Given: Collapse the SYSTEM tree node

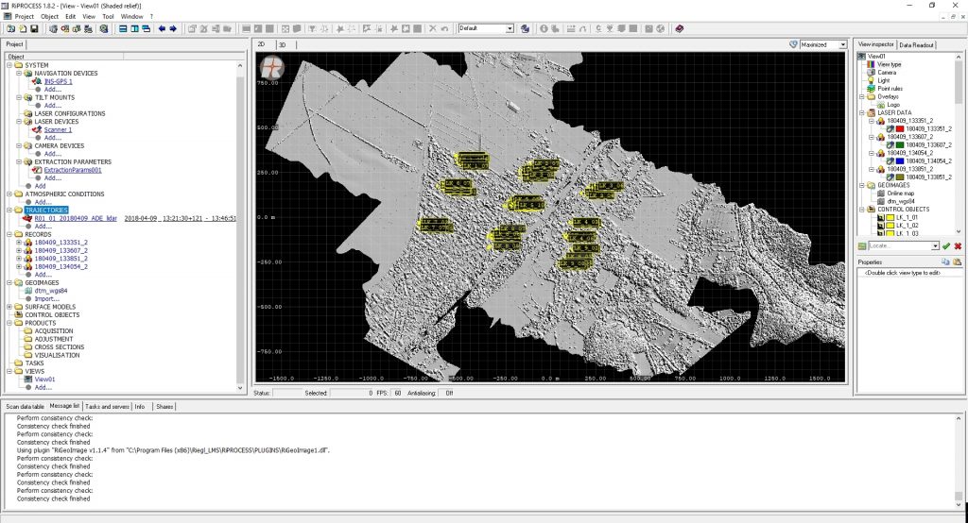Looking at the screenshot, I should point(9,65).
